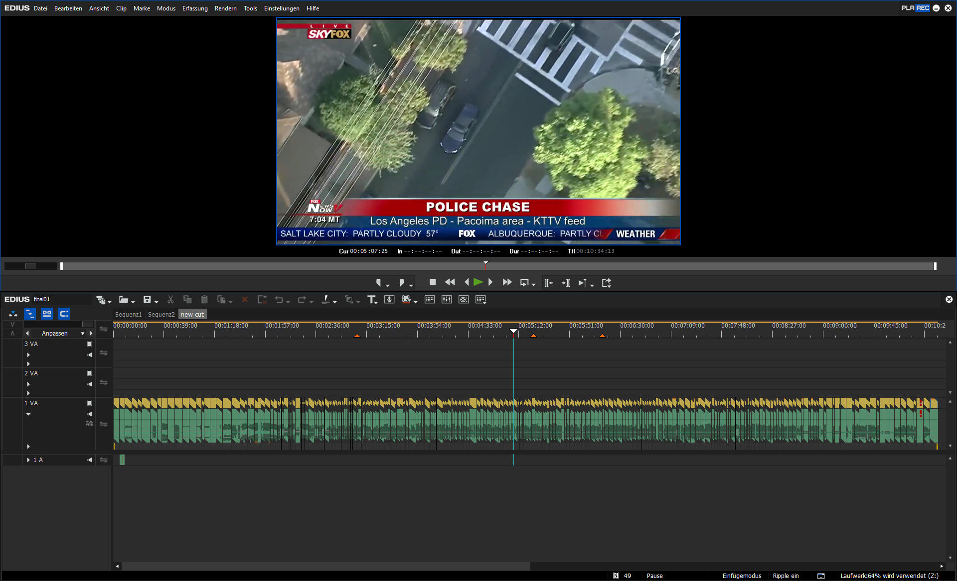Image resolution: width=957 pixels, height=581 pixels.
Task: Jump to previous edit point
Action: coord(548,282)
